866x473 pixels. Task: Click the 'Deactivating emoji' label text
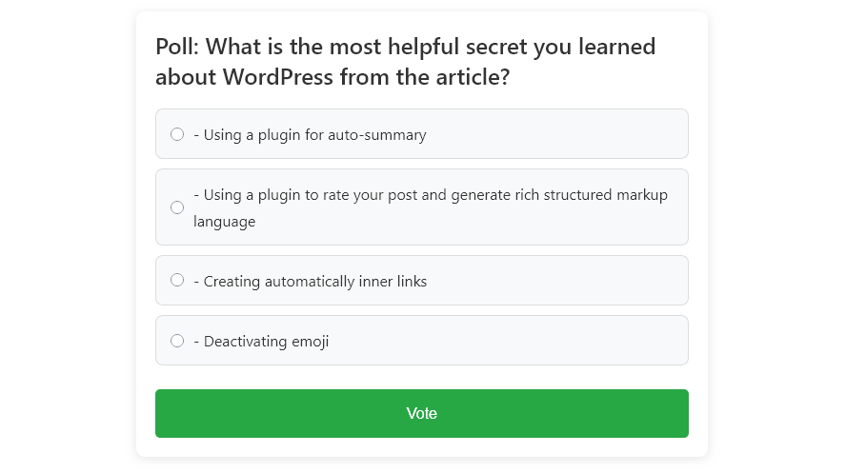[x=261, y=342]
